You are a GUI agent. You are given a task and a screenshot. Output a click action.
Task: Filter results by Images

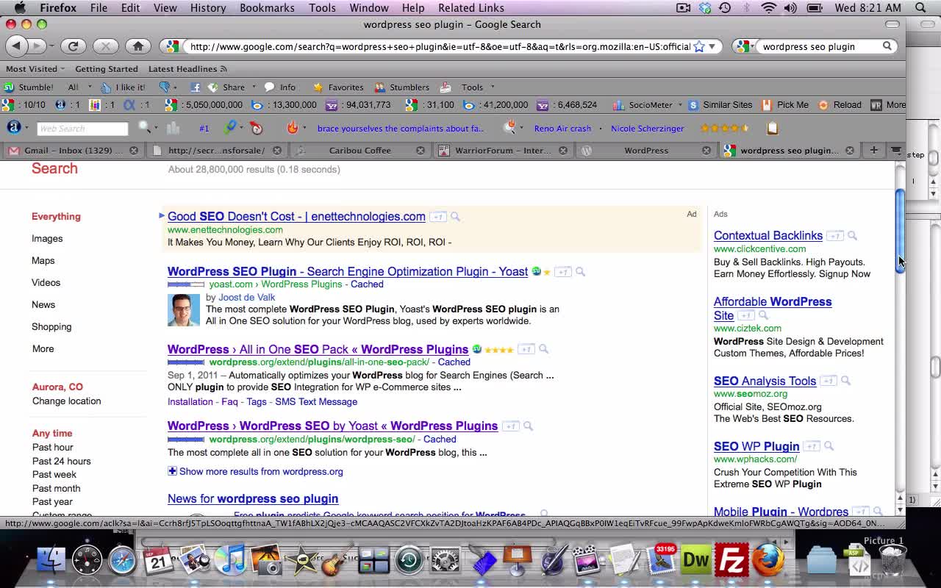(47, 238)
